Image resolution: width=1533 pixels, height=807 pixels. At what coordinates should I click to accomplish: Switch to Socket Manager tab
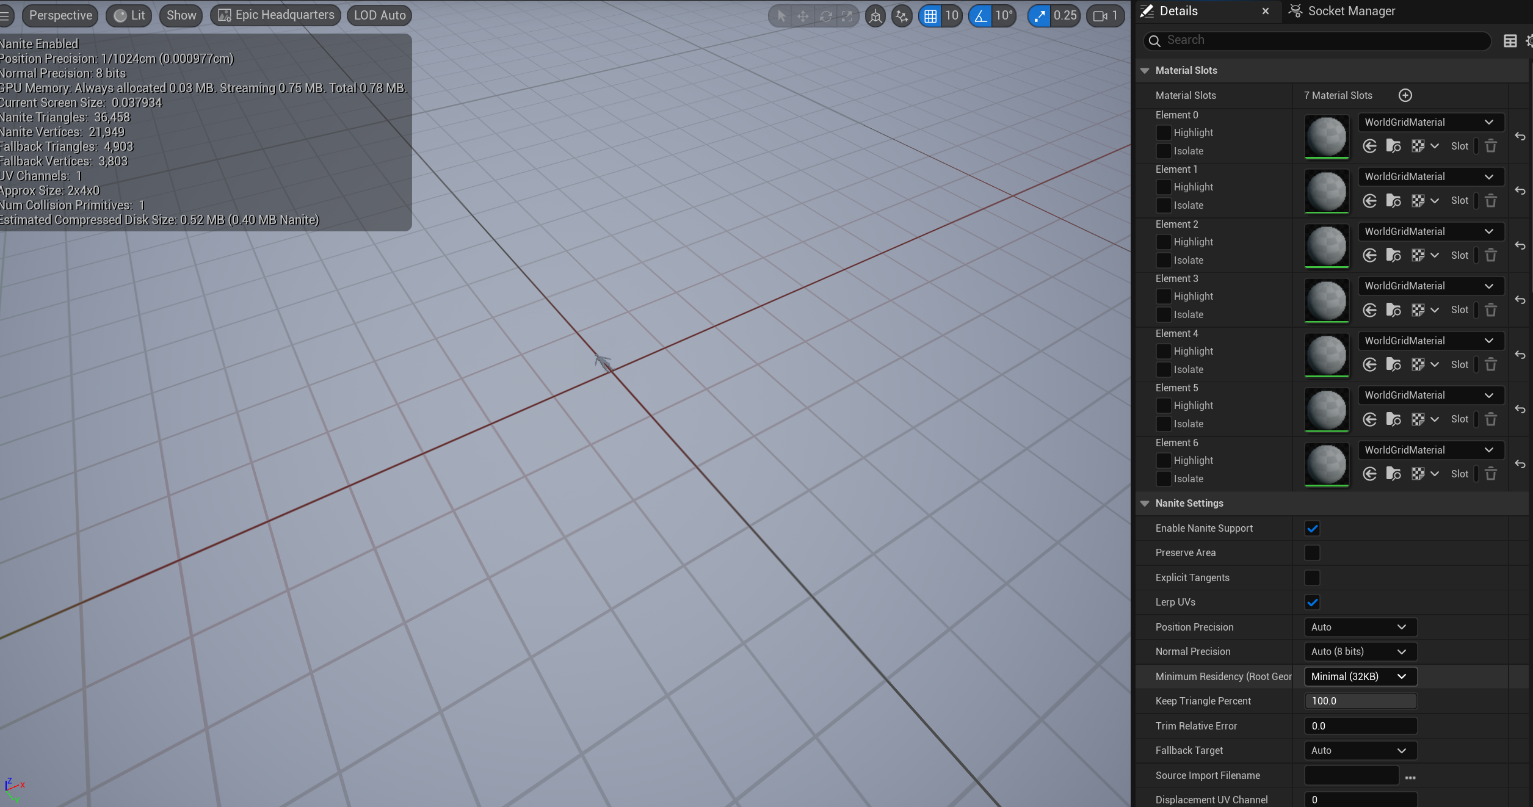pos(1350,11)
